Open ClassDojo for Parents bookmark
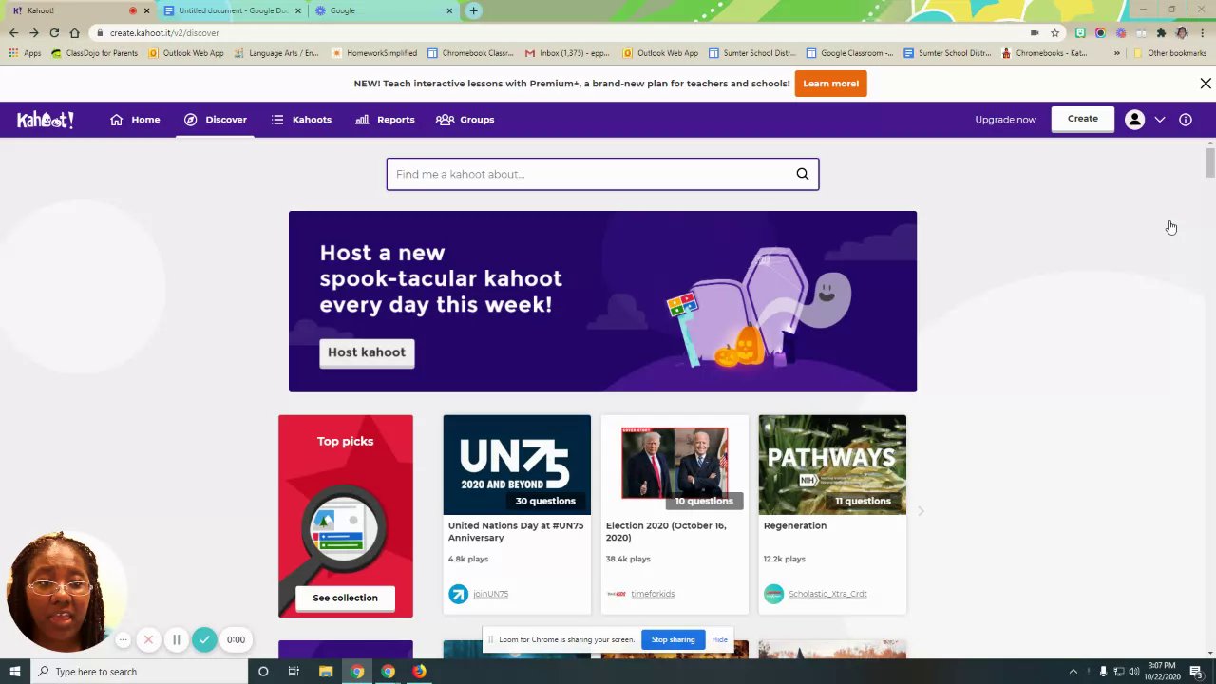The height and width of the screenshot is (684, 1216). [x=95, y=53]
